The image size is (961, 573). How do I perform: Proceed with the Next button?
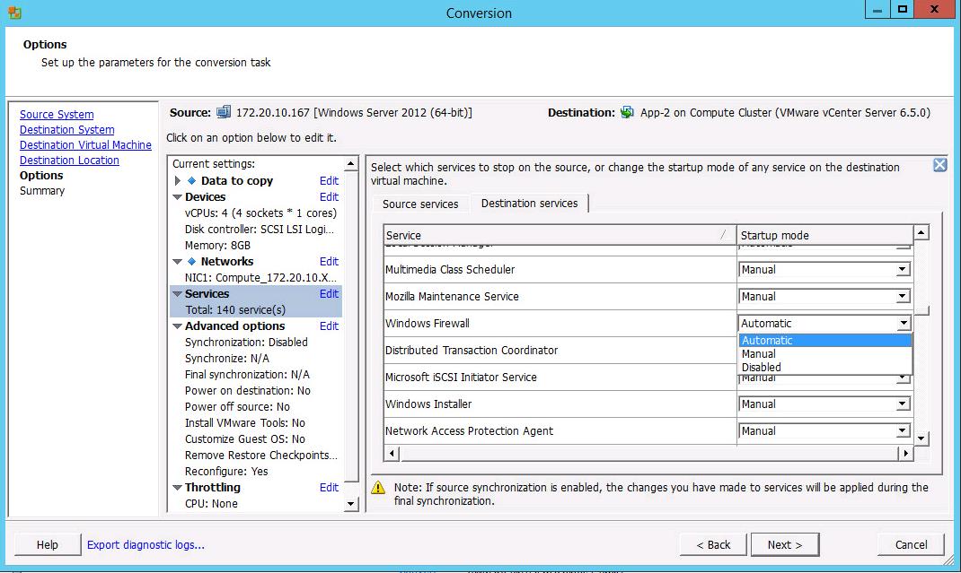[x=784, y=545]
